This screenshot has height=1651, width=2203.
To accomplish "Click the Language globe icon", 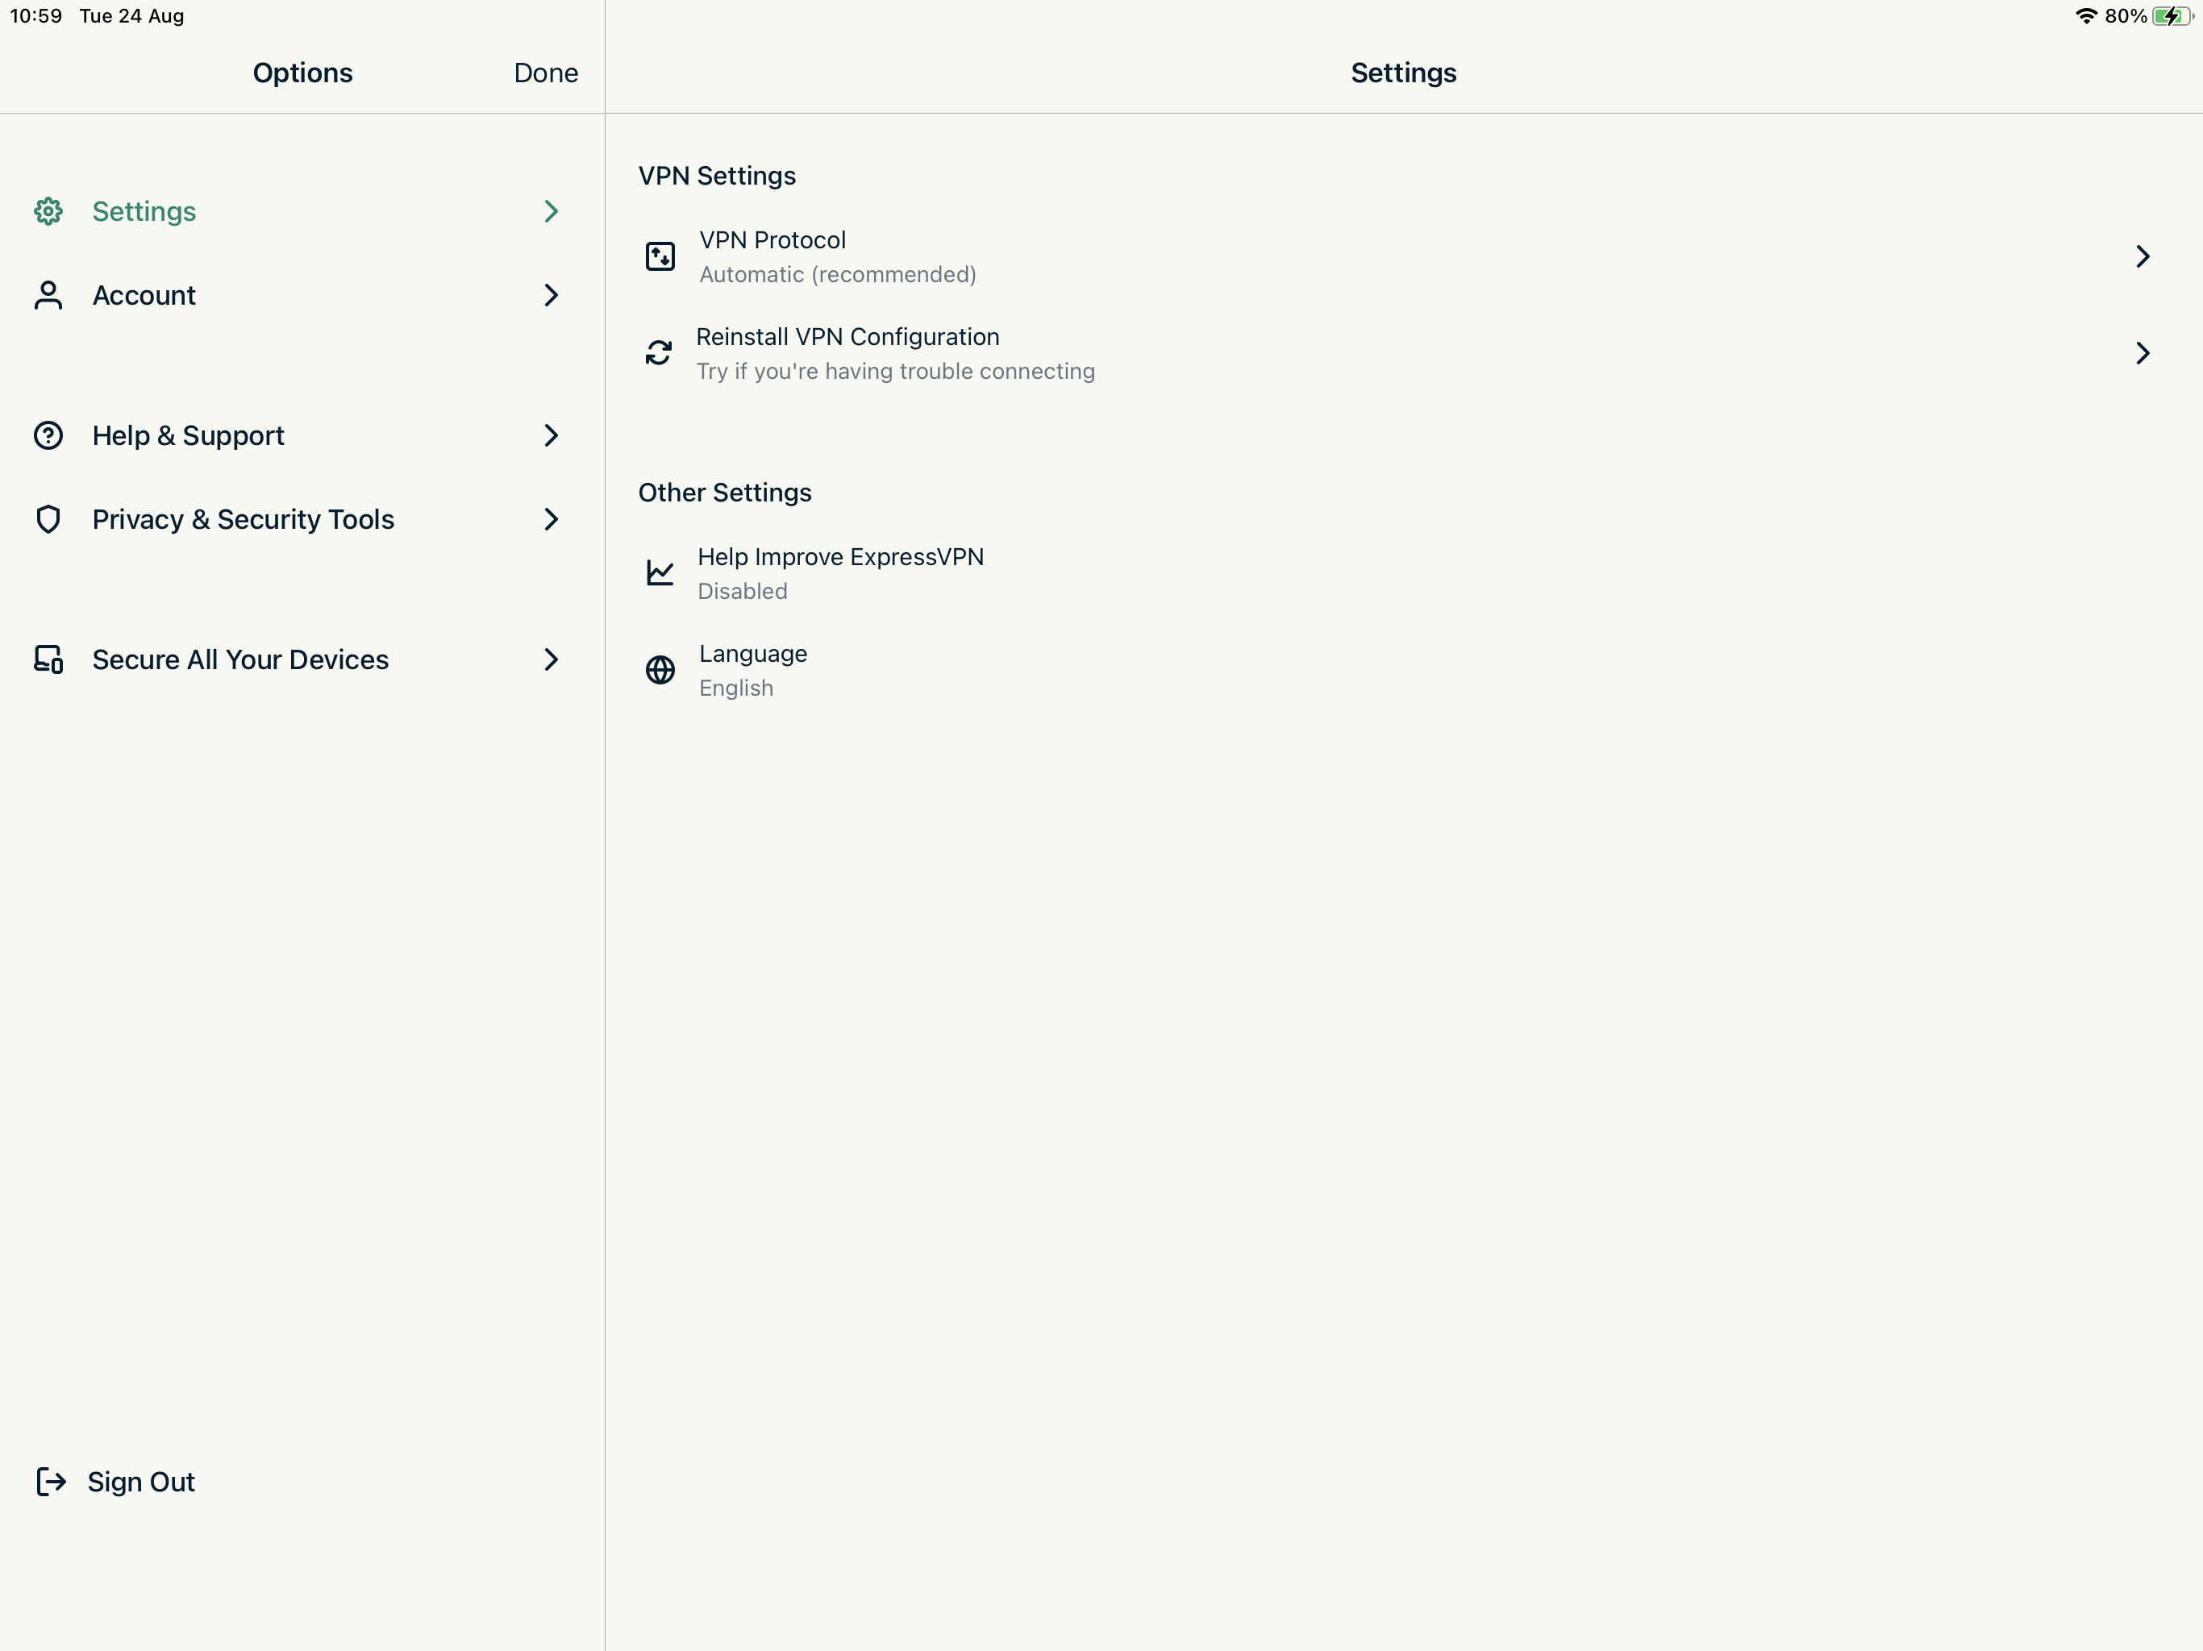I will pyautogui.click(x=660, y=669).
